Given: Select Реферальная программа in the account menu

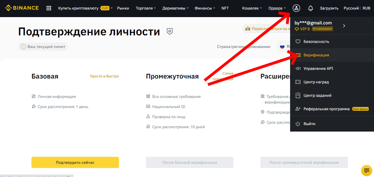Looking at the screenshot, I should [x=332, y=109].
